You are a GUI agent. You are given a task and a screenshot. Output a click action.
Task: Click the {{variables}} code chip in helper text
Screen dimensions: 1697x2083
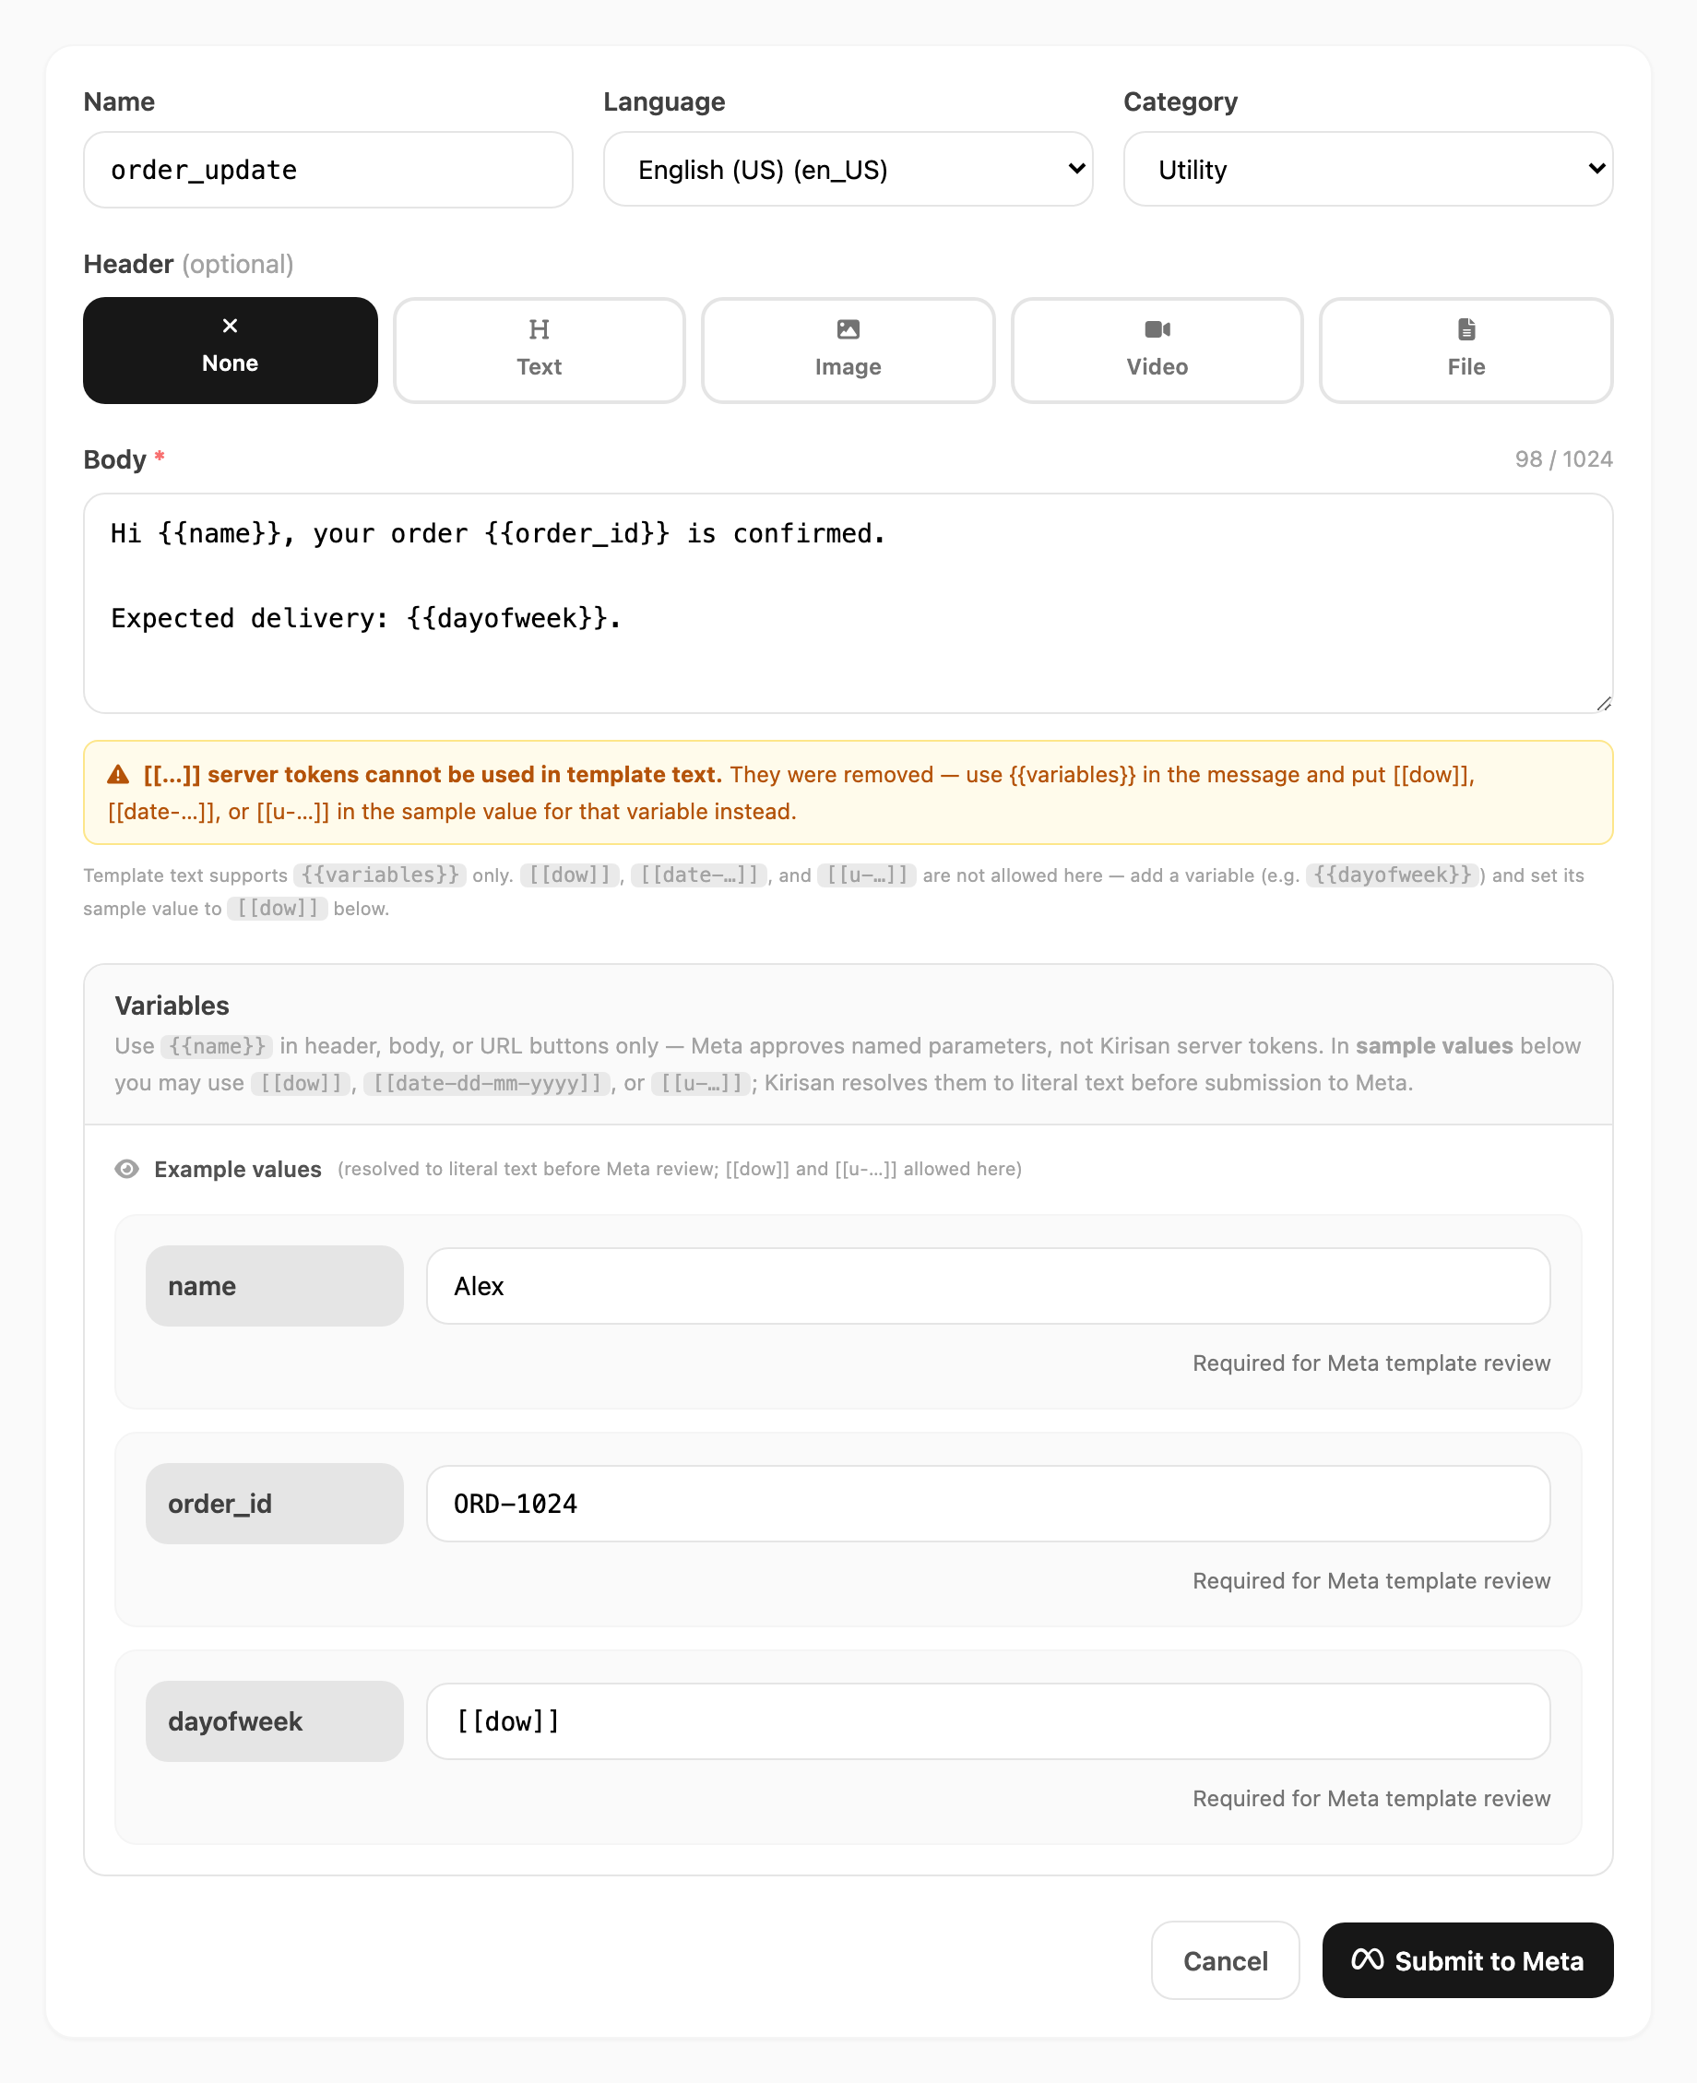click(379, 875)
